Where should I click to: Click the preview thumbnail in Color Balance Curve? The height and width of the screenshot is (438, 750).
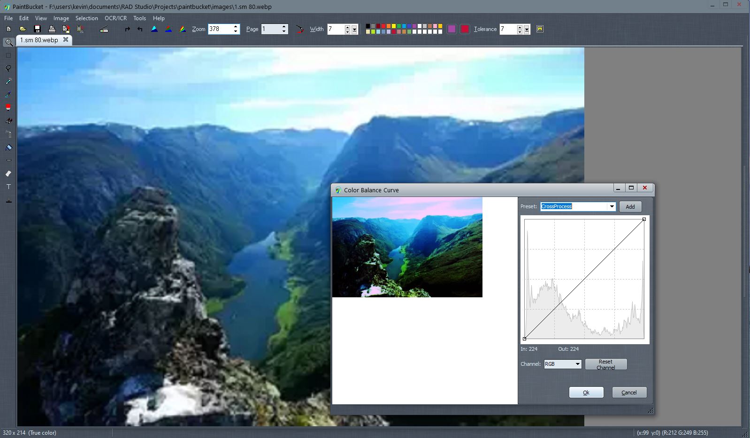click(407, 247)
